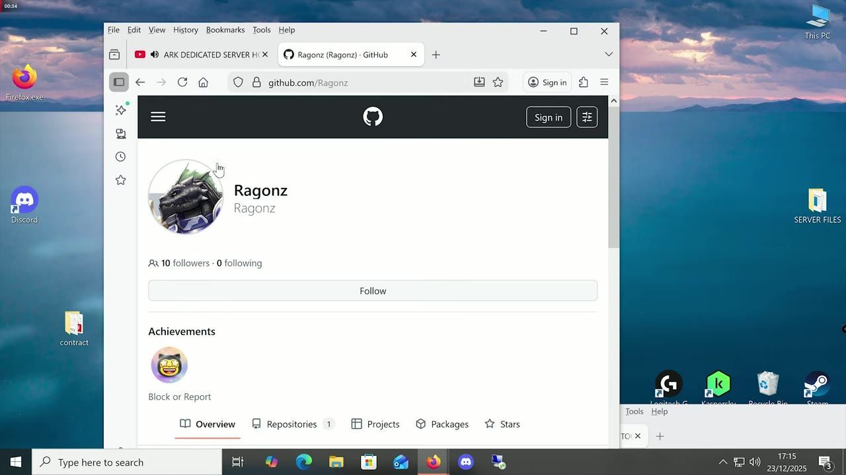Open the volume speaker tray icon
Screen dimensions: 846x475
coord(755,462)
